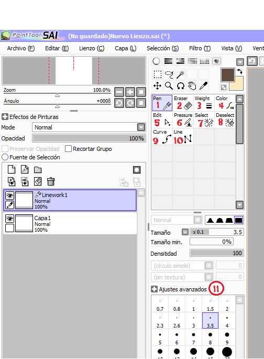Select the Pressure tool

click(183, 119)
